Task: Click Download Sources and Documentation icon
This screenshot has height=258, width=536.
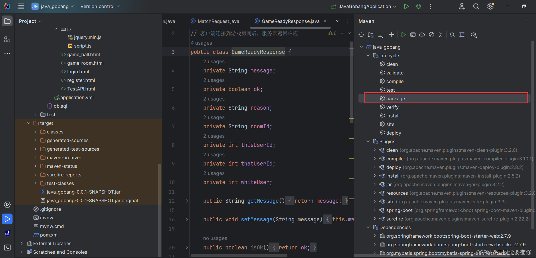Action: pos(380,35)
